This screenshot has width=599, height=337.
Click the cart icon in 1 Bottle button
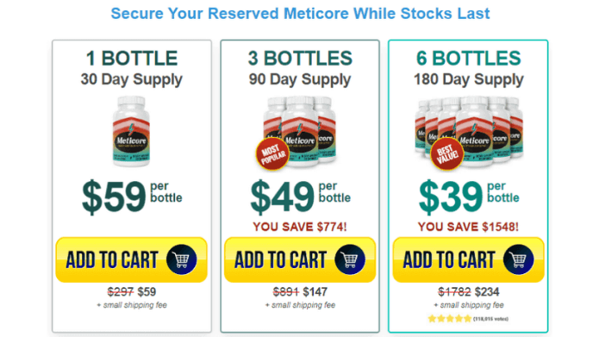point(182,259)
